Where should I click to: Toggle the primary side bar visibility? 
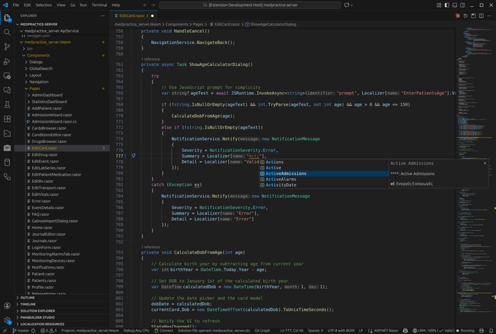(x=447, y=5)
